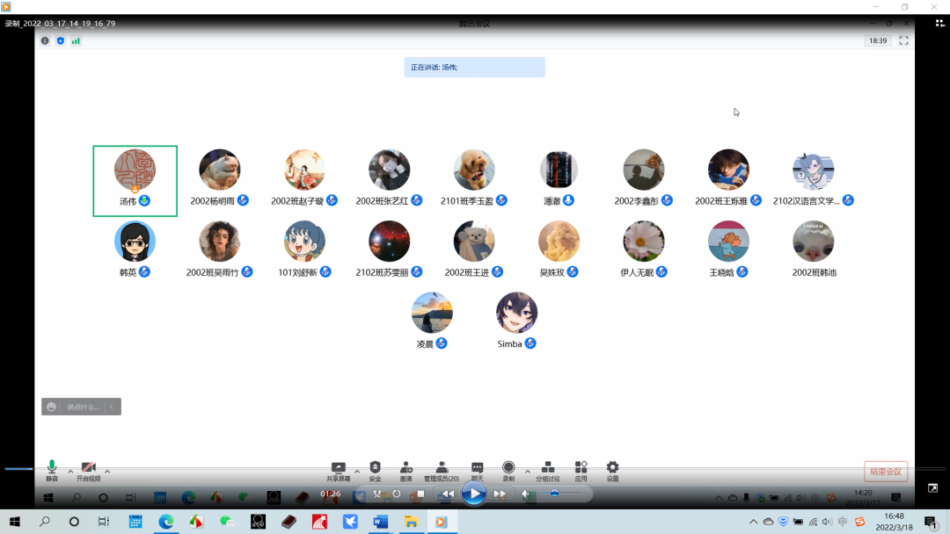Toggle the Start Video (开启视频) camera button
The height and width of the screenshot is (534, 950).
coord(88,468)
